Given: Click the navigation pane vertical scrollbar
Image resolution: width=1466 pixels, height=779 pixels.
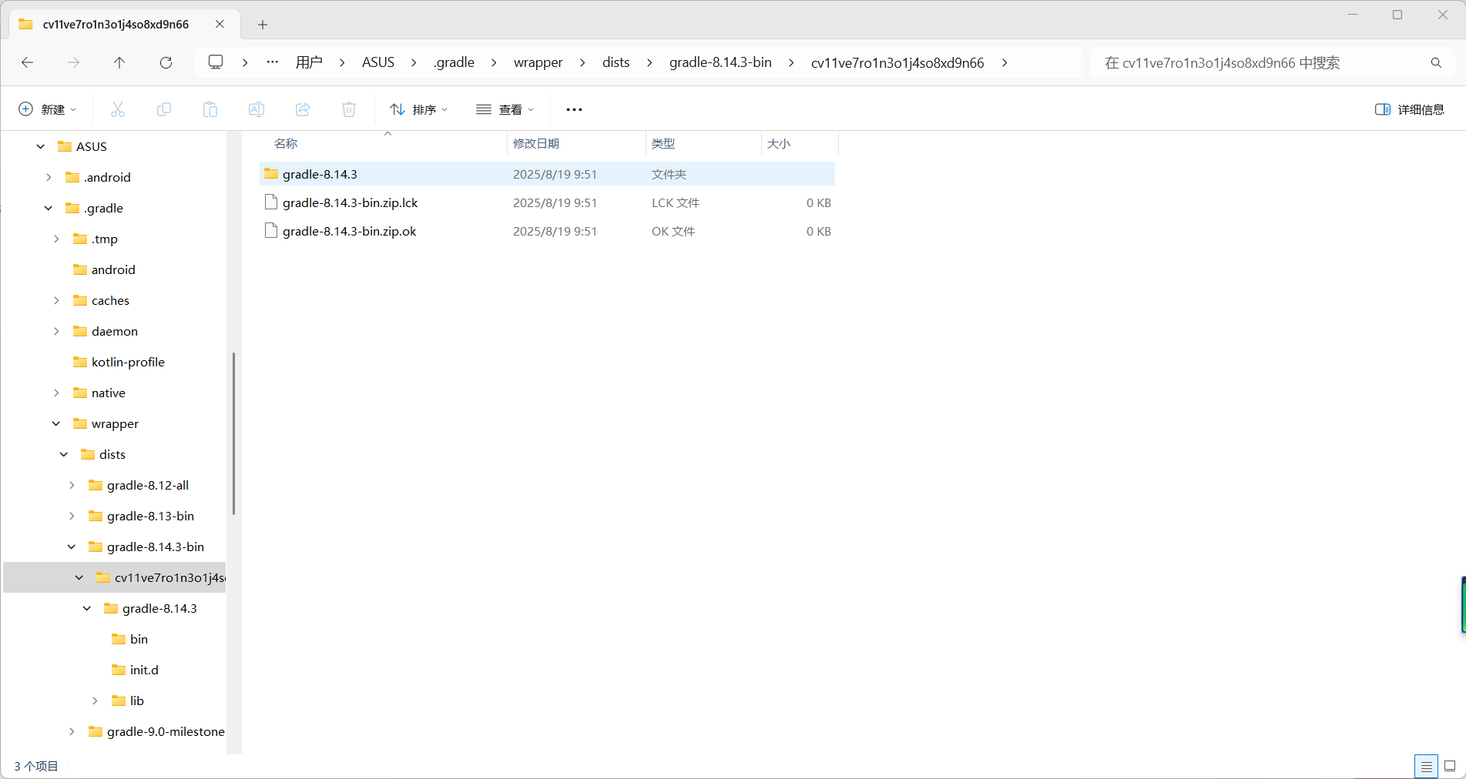Looking at the screenshot, I should pyautogui.click(x=233, y=434).
